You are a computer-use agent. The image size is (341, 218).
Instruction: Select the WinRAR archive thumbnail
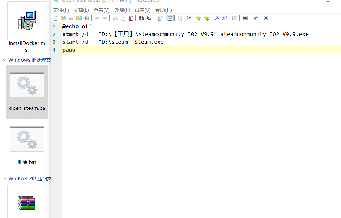pos(27,202)
